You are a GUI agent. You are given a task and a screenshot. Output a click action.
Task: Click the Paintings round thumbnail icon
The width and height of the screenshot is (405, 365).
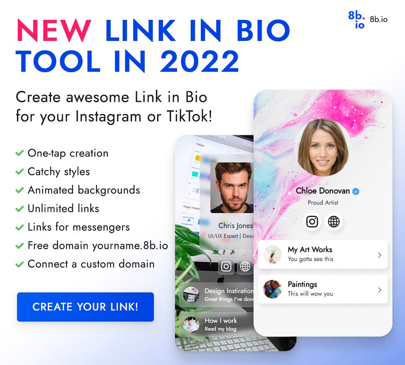point(272,289)
